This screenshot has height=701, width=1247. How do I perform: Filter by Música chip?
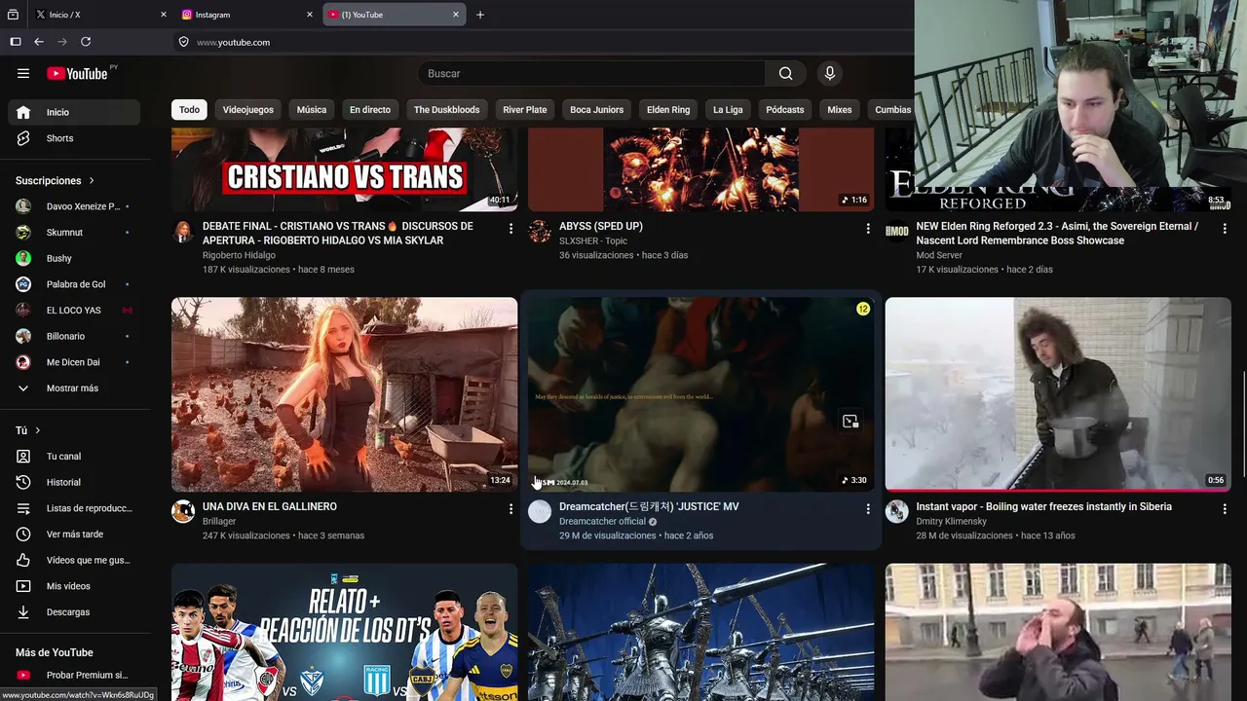pos(312,110)
